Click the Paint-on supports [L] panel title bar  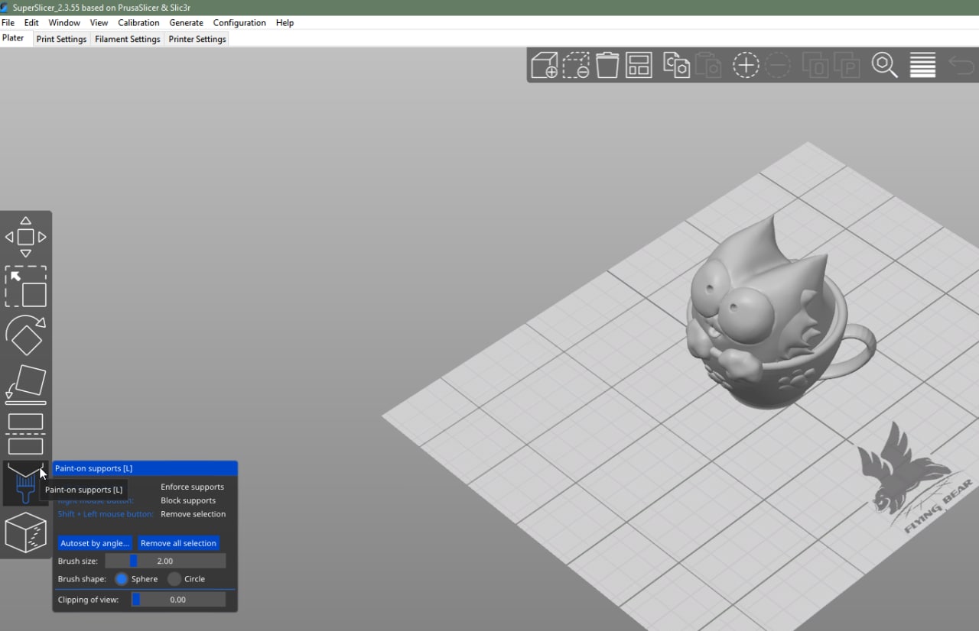[x=145, y=468]
